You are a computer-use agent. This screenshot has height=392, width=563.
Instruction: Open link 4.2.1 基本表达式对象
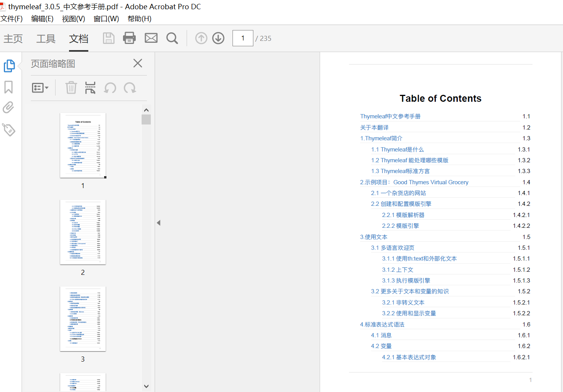point(409,357)
